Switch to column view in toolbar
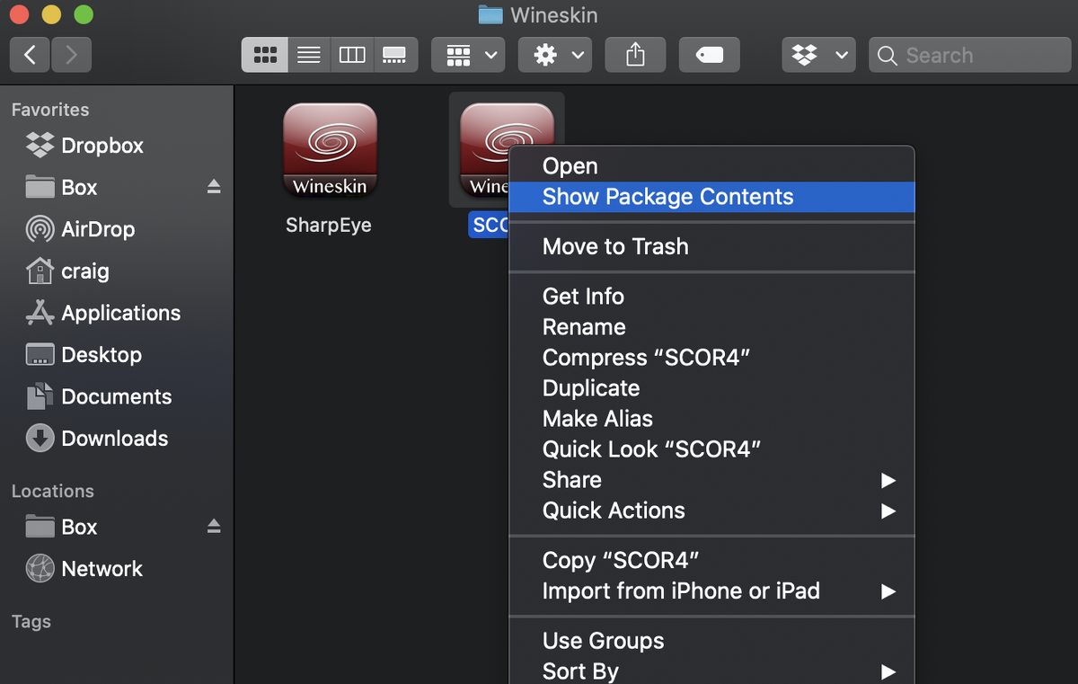 click(x=351, y=55)
